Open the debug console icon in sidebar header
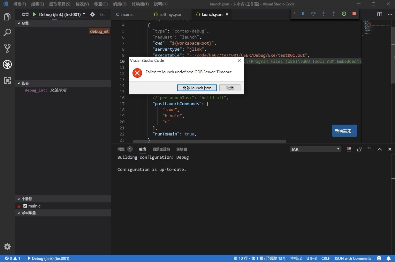The width and height of the screenshot is (395, 262). coord(103,14)
